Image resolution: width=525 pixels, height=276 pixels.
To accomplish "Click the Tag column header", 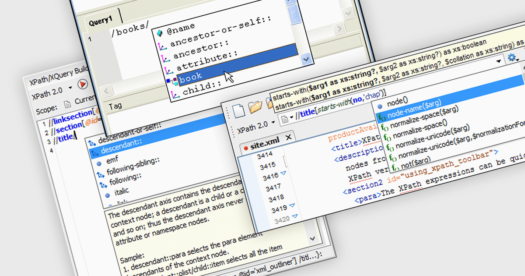I will point(115,106).
